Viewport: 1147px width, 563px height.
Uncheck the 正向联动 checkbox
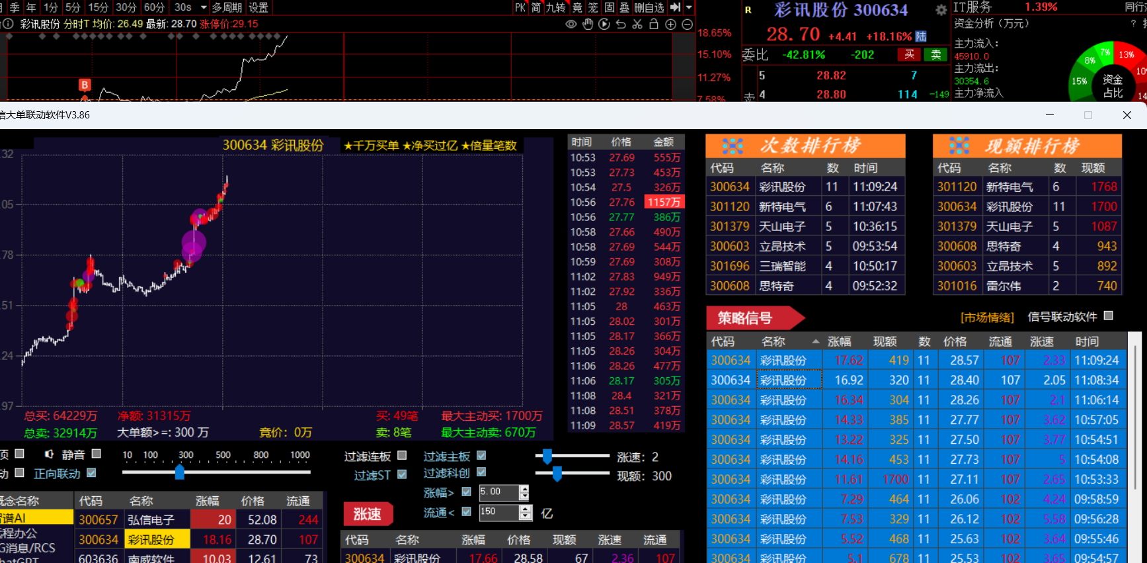coord(91,472)
